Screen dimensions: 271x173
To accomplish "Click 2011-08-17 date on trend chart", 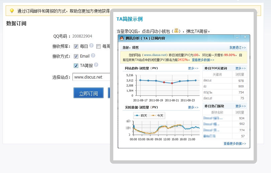I will pyautogui.click(x=140, y=100).
